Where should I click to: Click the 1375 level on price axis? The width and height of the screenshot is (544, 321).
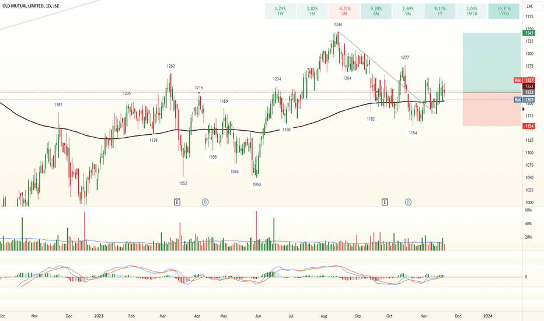pos(529,17)
